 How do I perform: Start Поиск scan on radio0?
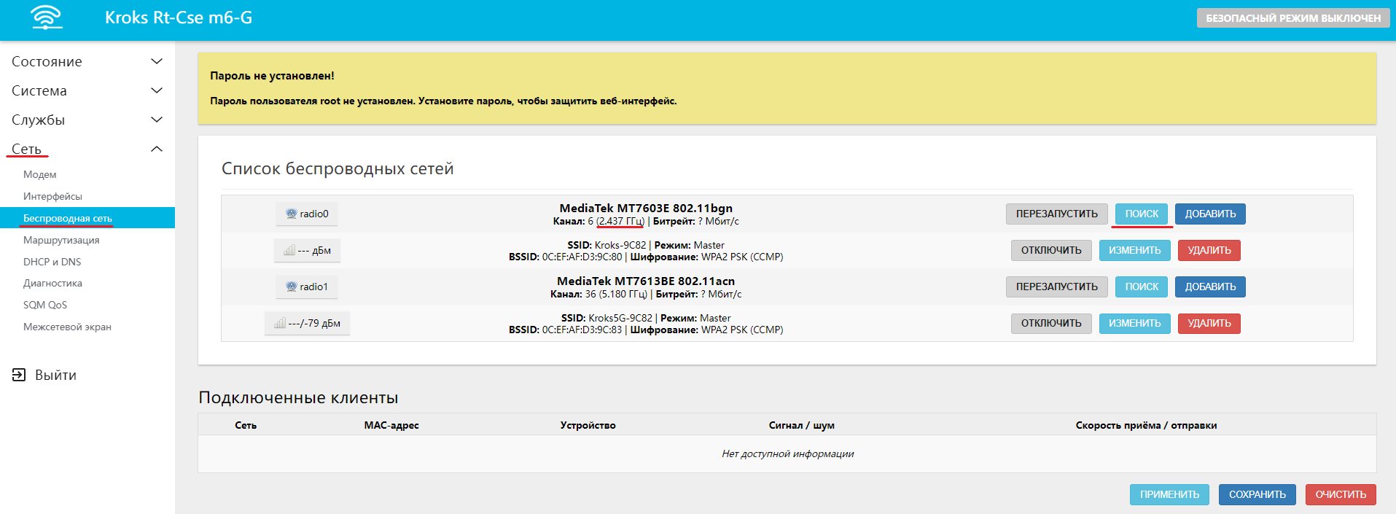pyautogui.click(x=1142, y=214)
